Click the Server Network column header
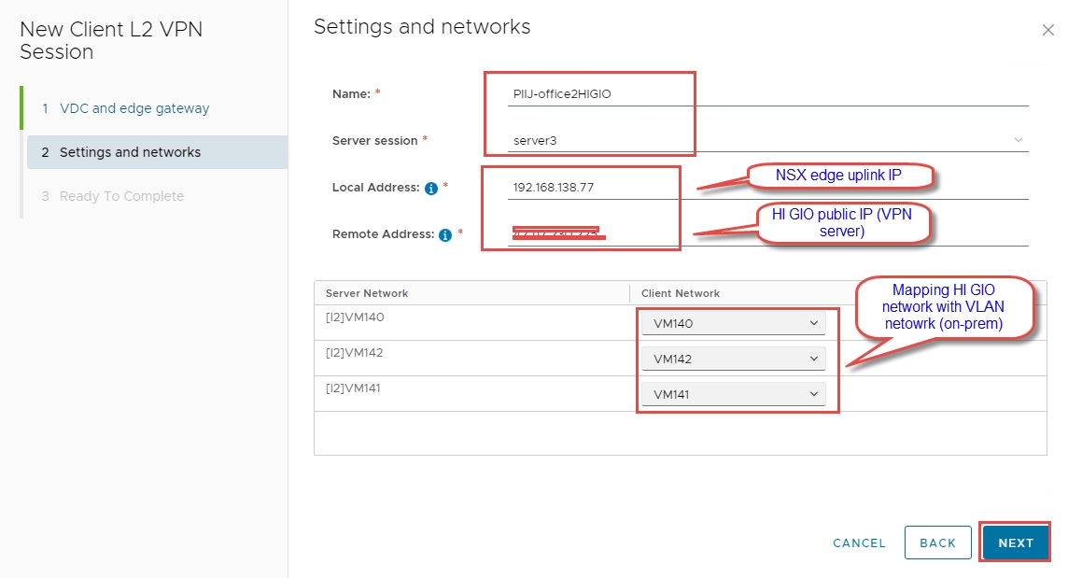The height and width of the screenshot is (578, 1068). tap(367, 293)
